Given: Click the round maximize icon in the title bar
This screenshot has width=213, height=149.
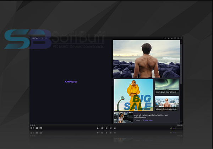Looking at the screenshot, I should tap(175, 38).
